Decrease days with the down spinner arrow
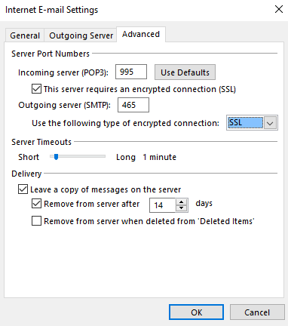The image size is (288, 326). [x=182, y=208]
